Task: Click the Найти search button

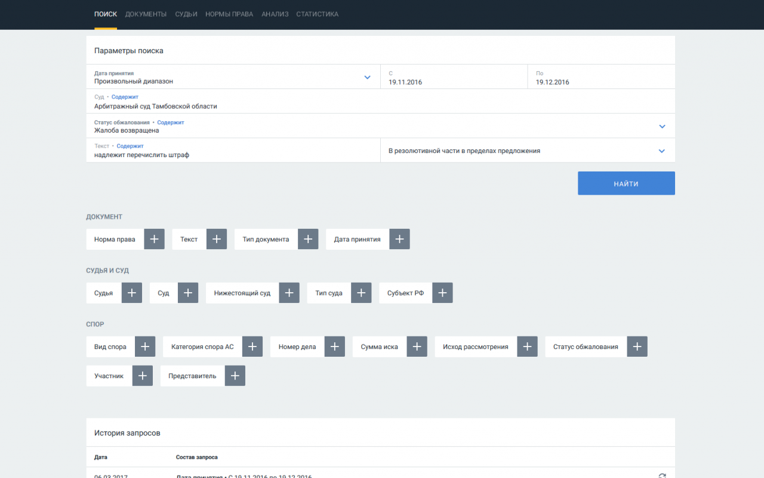Action: (626, 183)
